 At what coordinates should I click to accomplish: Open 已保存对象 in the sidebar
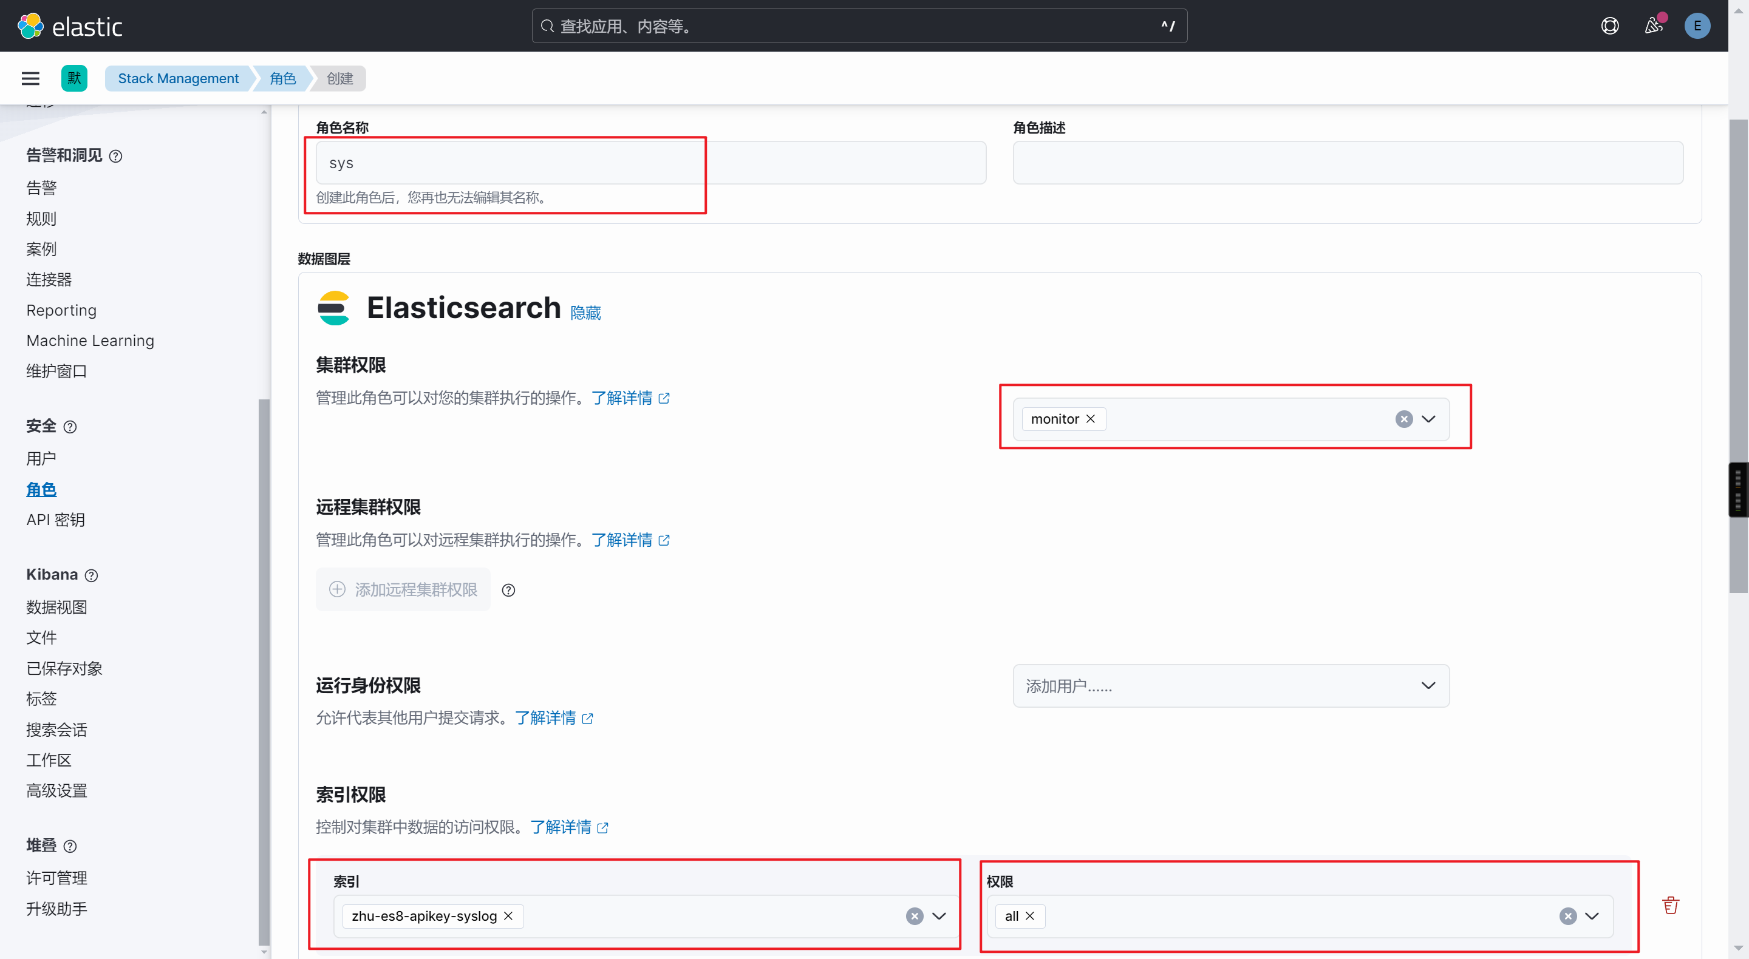pos(64,668)
